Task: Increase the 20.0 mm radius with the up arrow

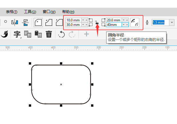Action: (127, 20)
